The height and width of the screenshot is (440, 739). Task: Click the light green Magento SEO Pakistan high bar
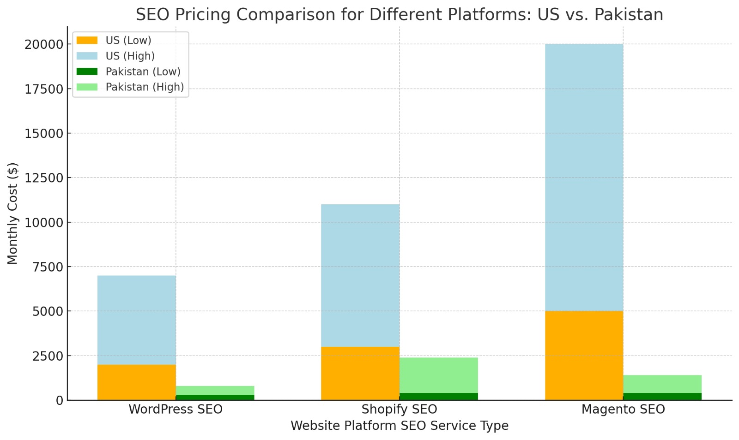click(662, 384)
